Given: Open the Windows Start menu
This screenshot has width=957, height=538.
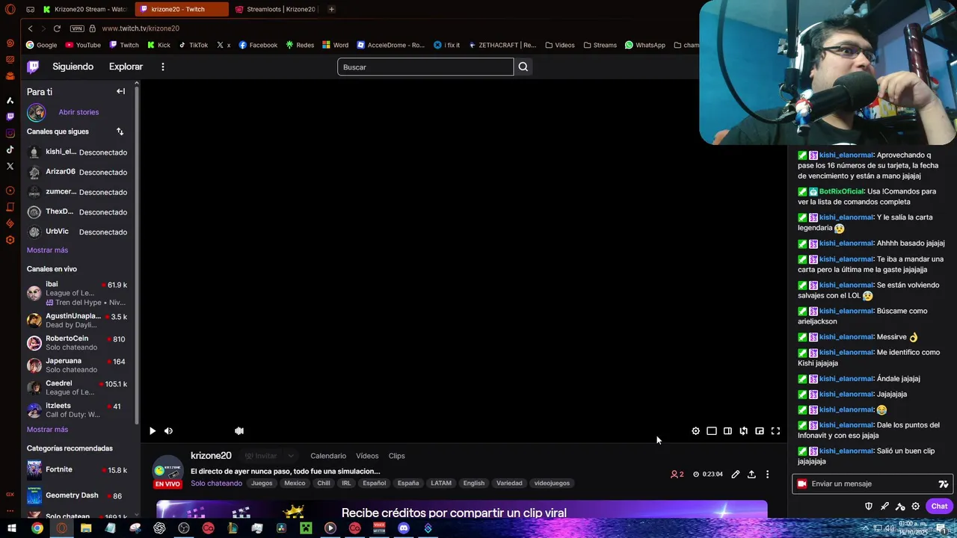Looking at the screenshot, I should [11, 528].
